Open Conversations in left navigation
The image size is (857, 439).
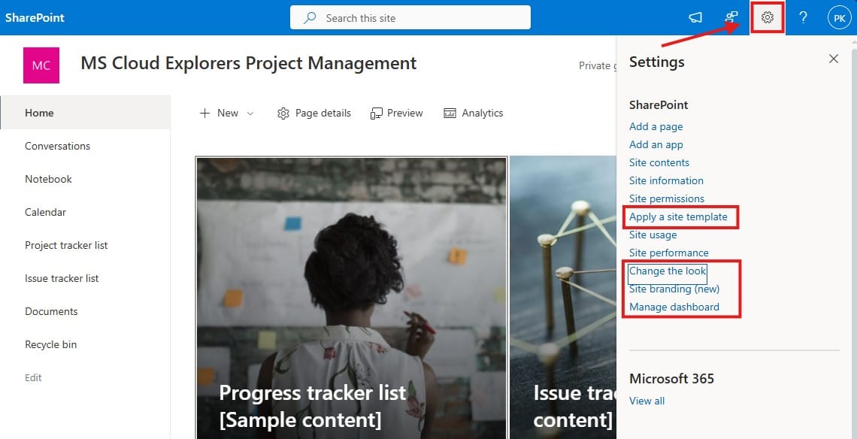point(57,146)
